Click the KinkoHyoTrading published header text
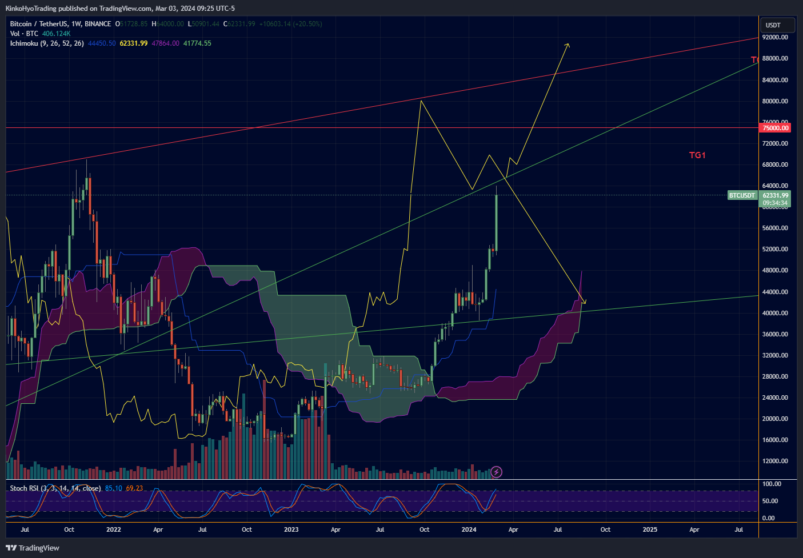The width and height of the screenshot is (803, 558). [120, 8]
